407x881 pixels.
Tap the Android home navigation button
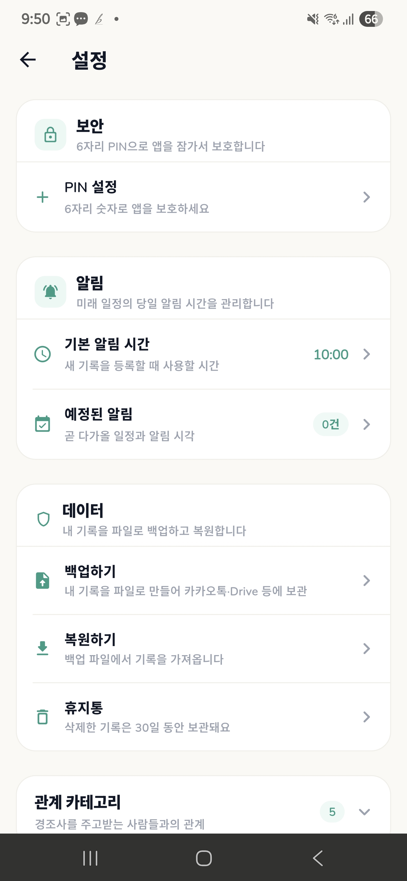pyautogui.click(x=204, y=858)
